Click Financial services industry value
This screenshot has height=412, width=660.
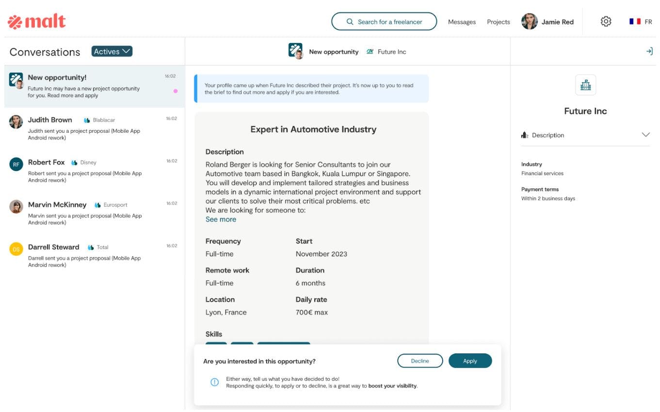tap(542, 173)
